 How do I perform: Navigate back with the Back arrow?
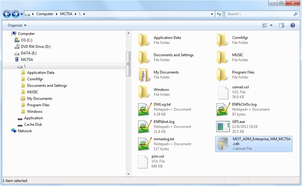pyautogui.click(x=6, y=14)
